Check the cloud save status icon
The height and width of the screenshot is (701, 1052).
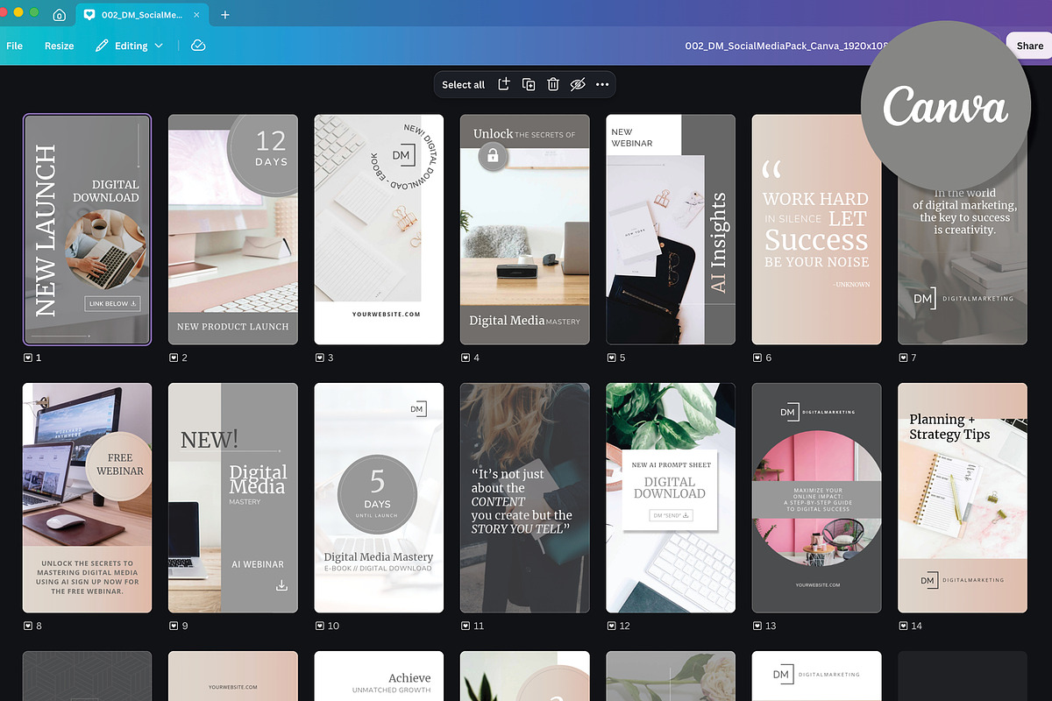198,46
